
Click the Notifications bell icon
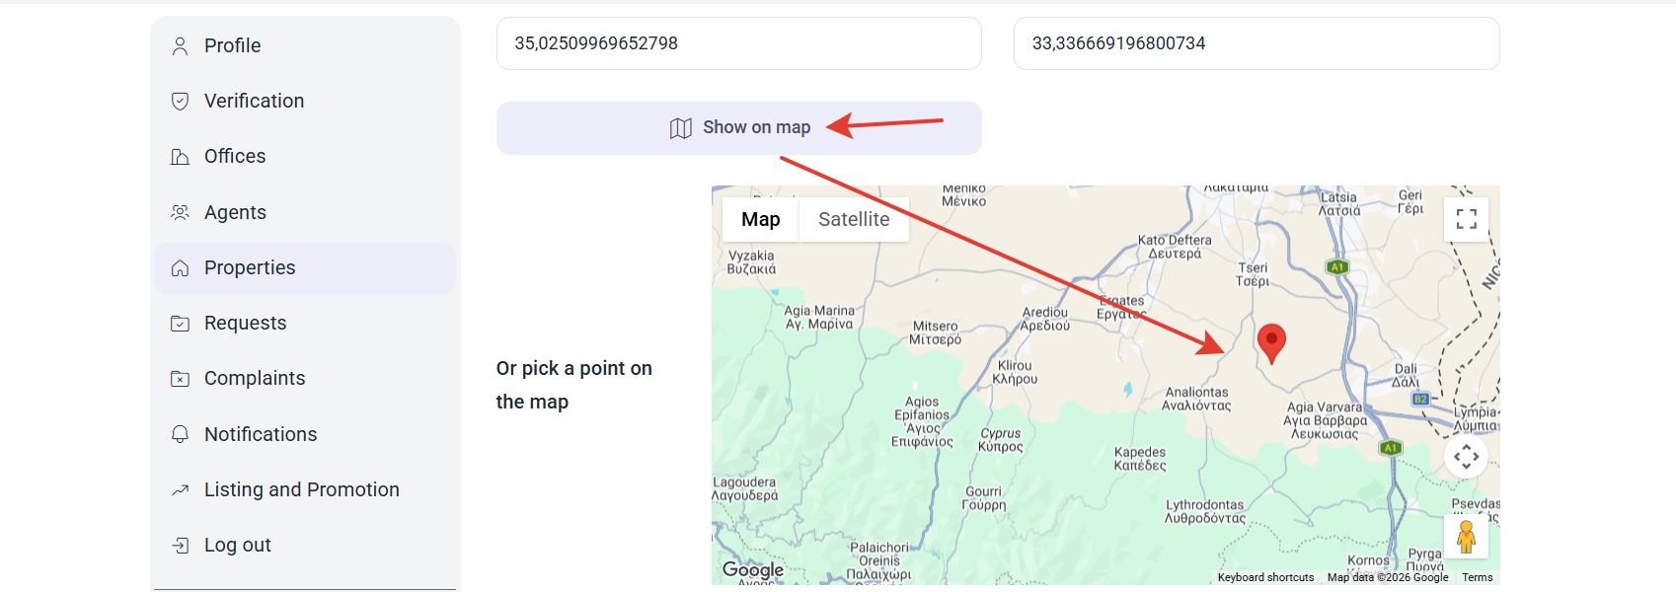(x=180, y=434)
